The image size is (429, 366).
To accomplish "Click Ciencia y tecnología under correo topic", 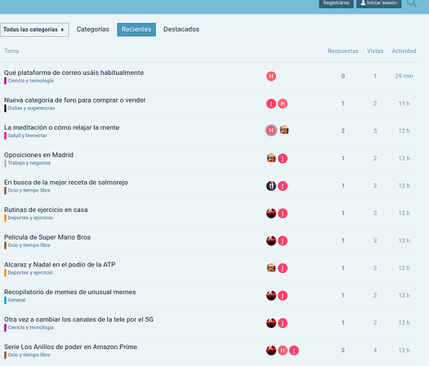I will pos(30,81).
